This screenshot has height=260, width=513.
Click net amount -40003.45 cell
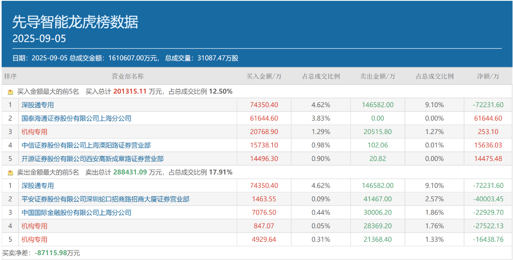click(x=488, y=199)
